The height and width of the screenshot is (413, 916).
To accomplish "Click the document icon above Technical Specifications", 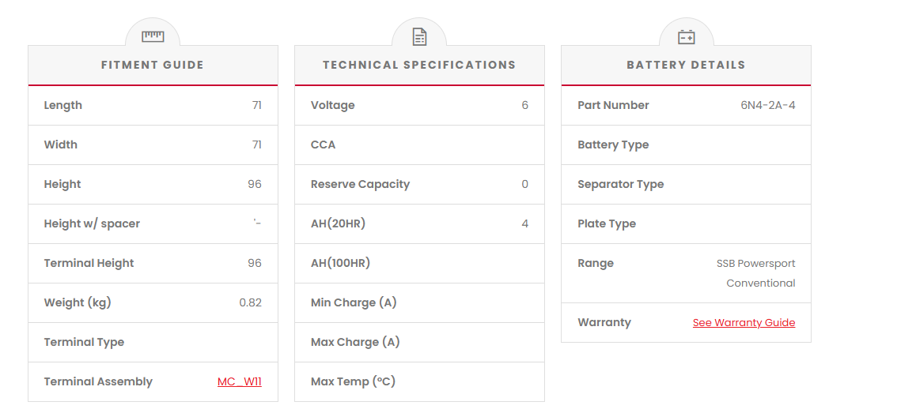I will pyautogui.click(x=419, y=36).
